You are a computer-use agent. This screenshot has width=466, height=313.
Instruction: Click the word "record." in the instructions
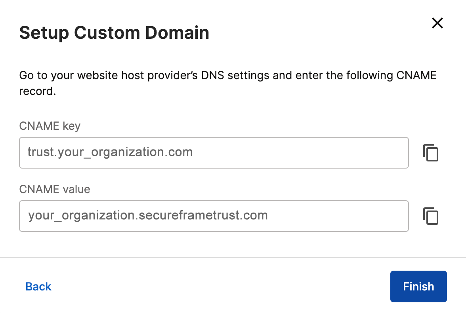(x=38, y=91)
